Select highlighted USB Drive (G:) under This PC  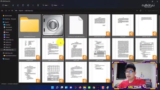pyautogui.click(x=8, y=50)
